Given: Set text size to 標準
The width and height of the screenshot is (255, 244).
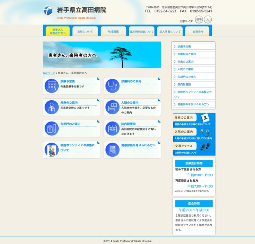Looking at the screenshot, I should [199, 19].
